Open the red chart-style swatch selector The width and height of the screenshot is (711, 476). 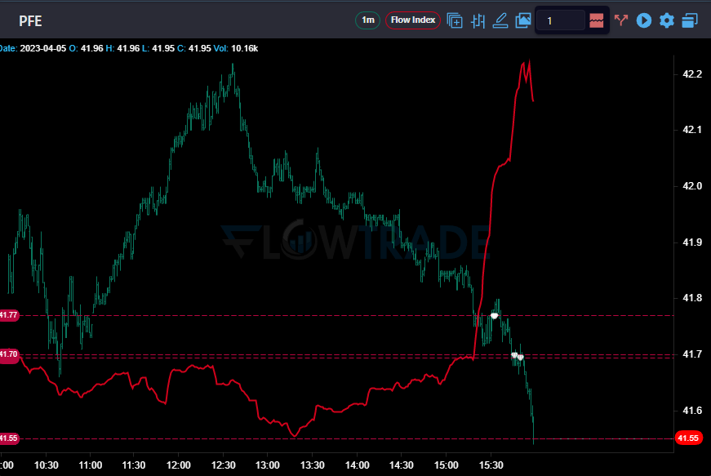pyautogui.click(x=595, y=20)
